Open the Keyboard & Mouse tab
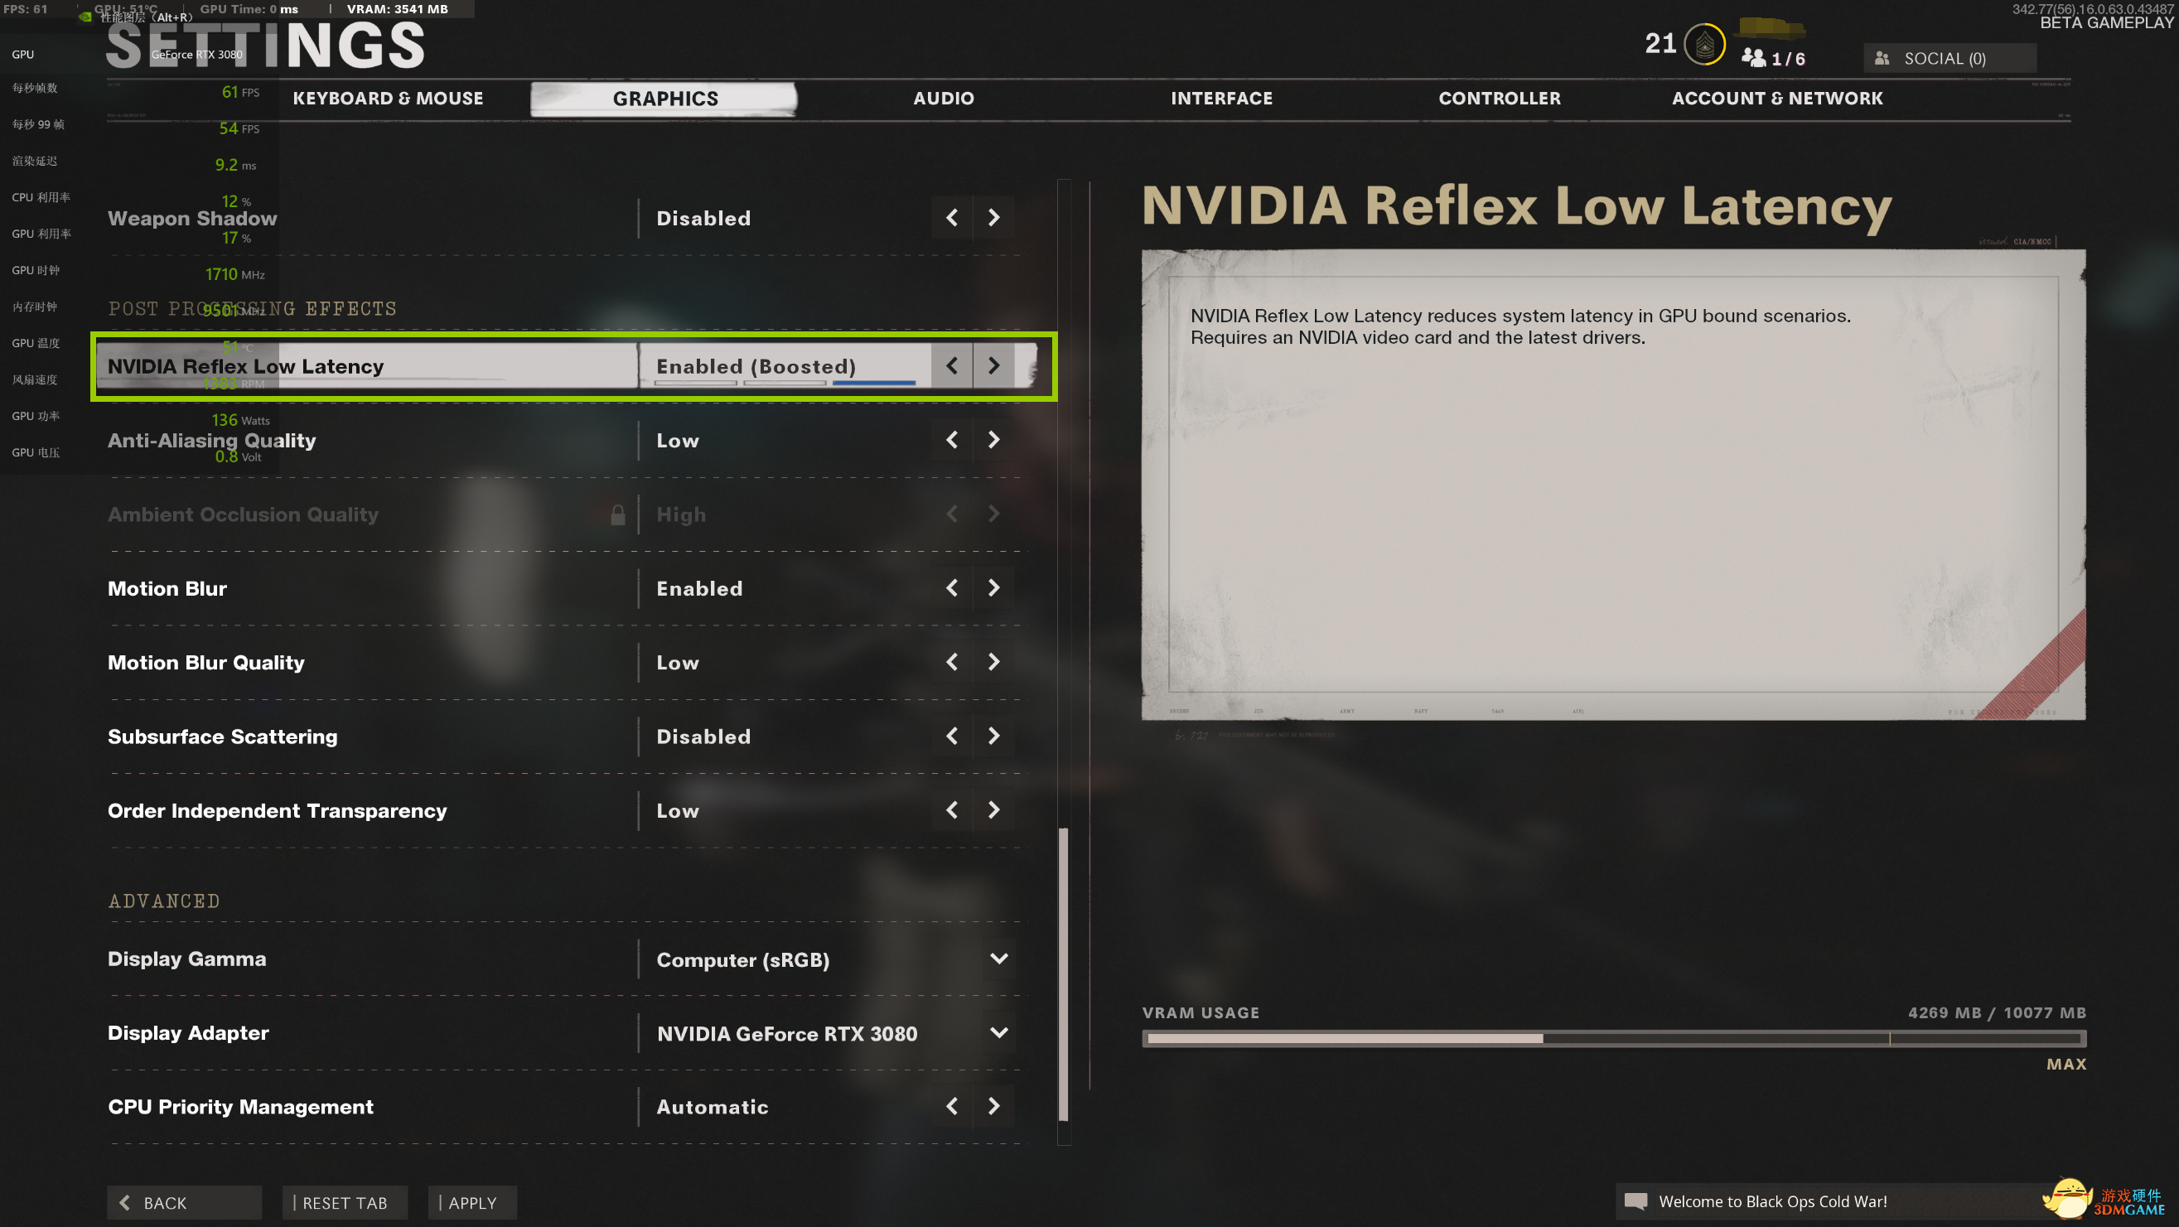Viewport: 2179px width, 1227px height. pyautogui.click(x=389, y=99)
